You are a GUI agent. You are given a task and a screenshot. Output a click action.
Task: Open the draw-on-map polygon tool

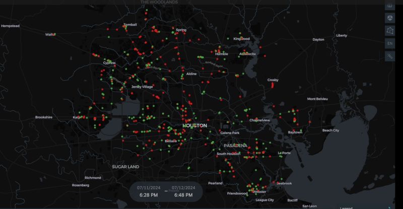tap(390, 31)
